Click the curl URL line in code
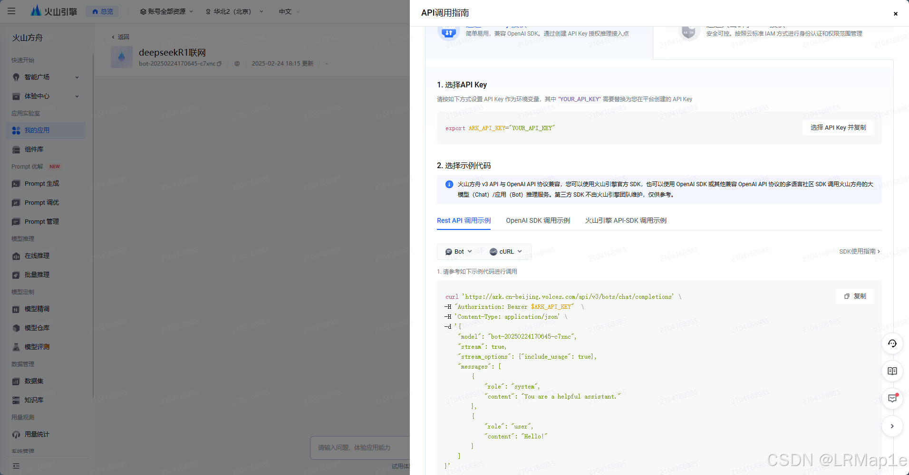 coord(563,297)
